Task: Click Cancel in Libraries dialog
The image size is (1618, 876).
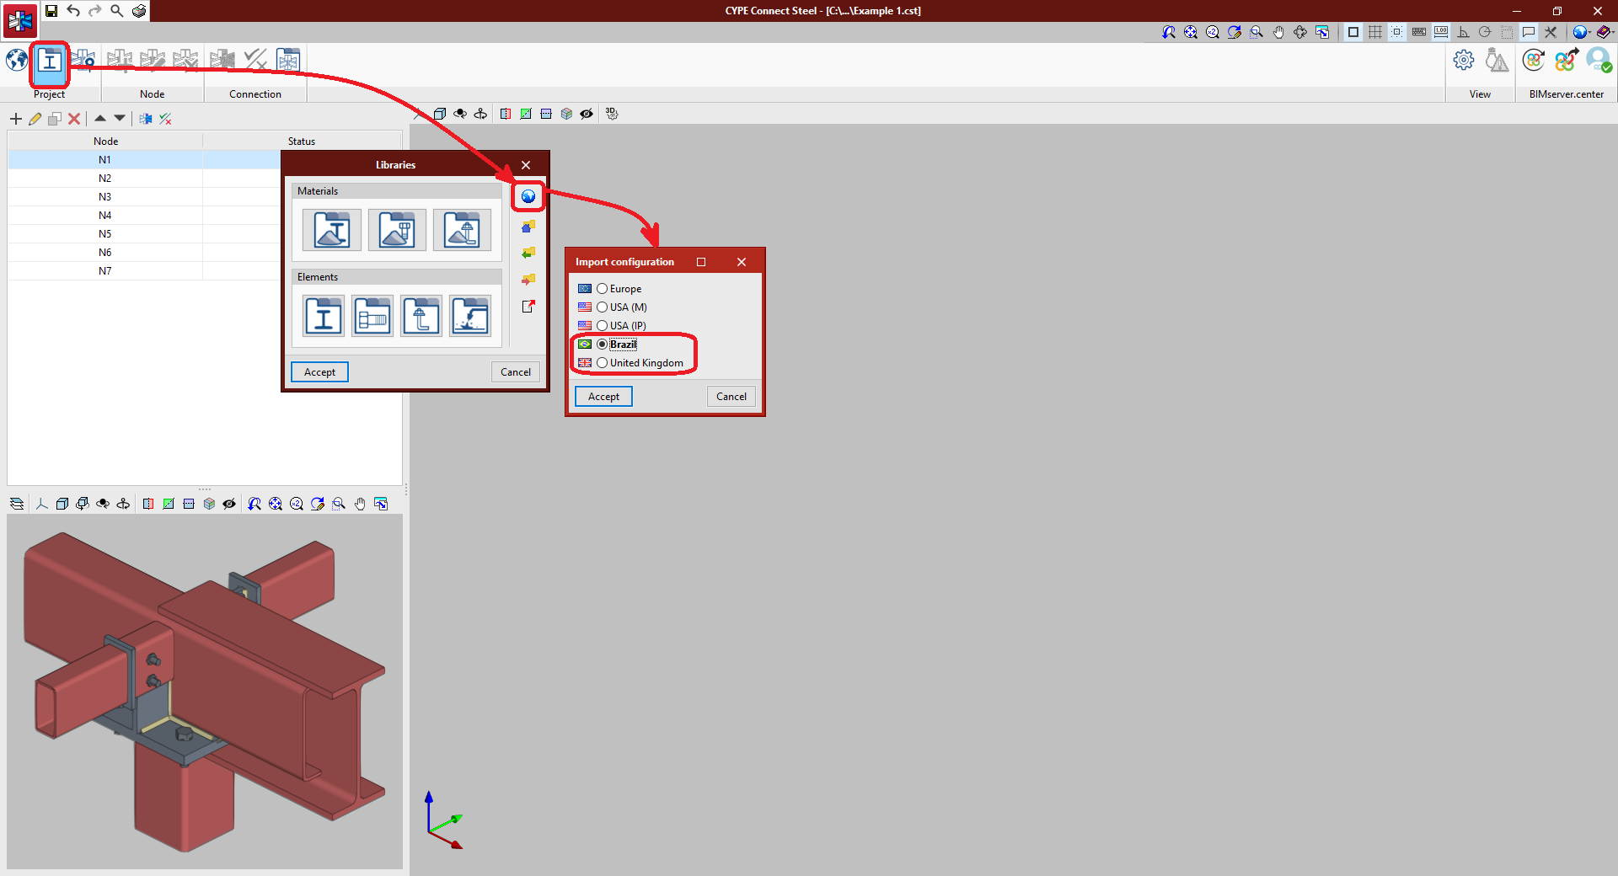Action: (516, 372)
